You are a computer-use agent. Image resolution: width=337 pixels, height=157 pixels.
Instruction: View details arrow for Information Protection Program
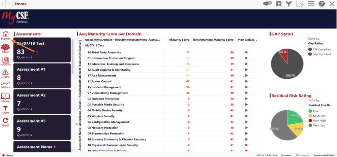point(247,58)
